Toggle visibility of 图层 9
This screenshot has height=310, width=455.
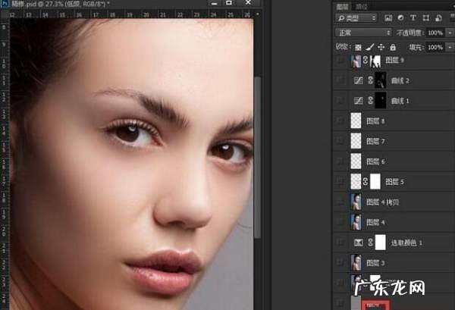pyautogui.click(x=340, y=61)
